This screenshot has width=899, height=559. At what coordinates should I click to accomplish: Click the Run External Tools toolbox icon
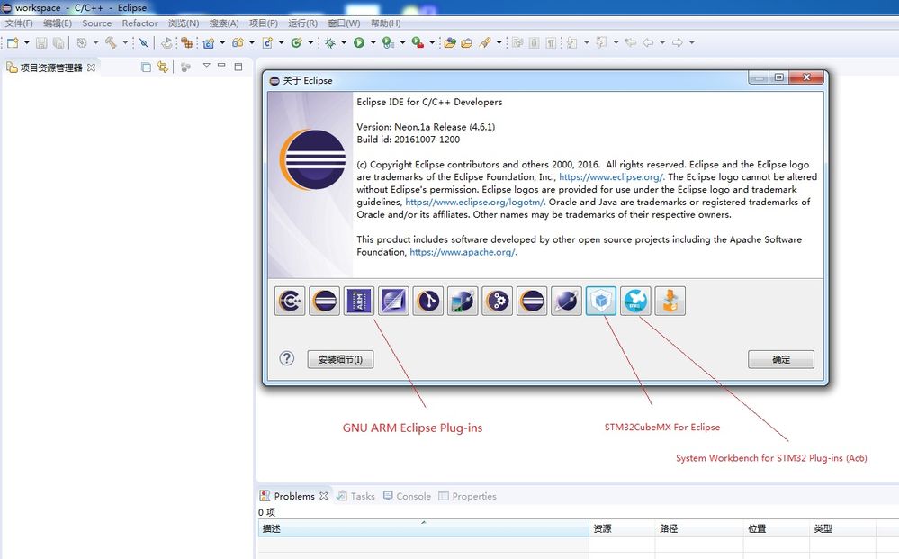418,42
